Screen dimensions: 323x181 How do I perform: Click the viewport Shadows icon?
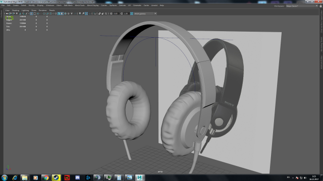click(x=75, y=14)
